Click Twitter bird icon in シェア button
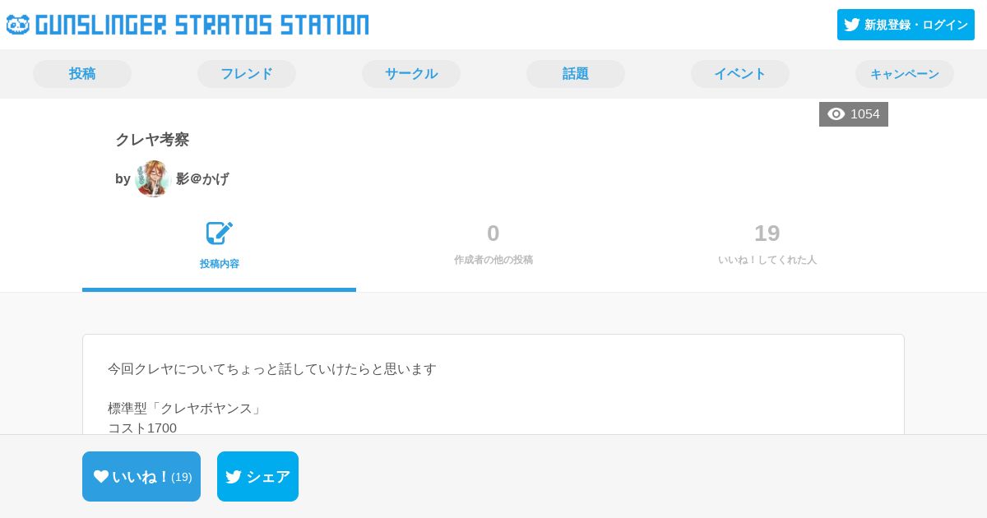This screenshot has height=518, width=987. (x=234, y=476)
